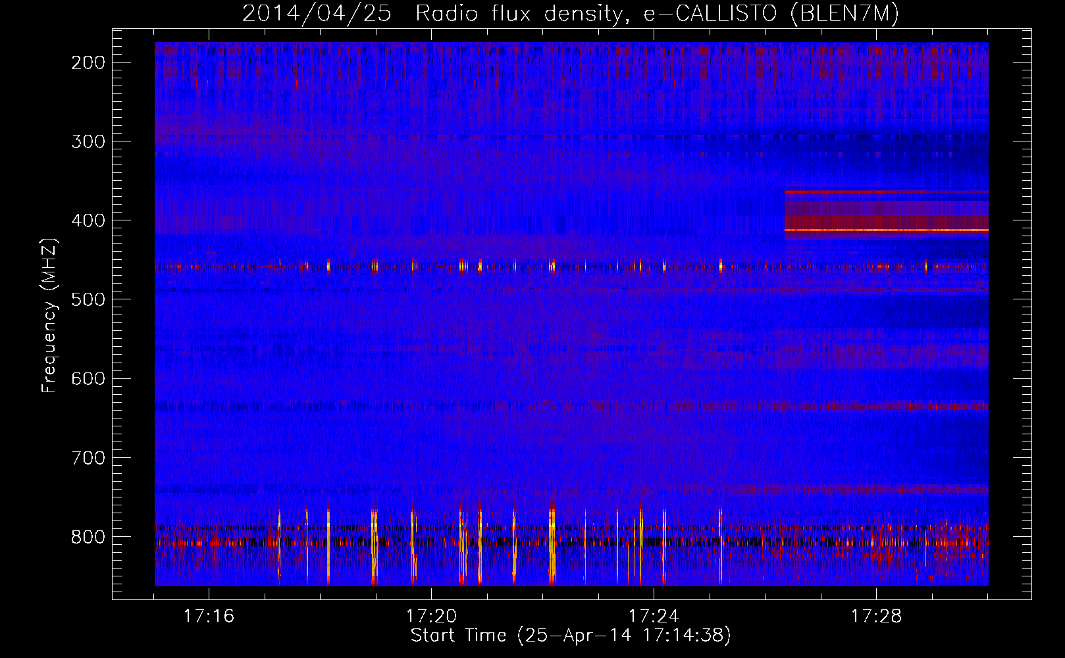Click the 'Start Time (25-Apr-14 17:14:38)' label
Screen dimensions: 1065x658
(x=571, y=636)
